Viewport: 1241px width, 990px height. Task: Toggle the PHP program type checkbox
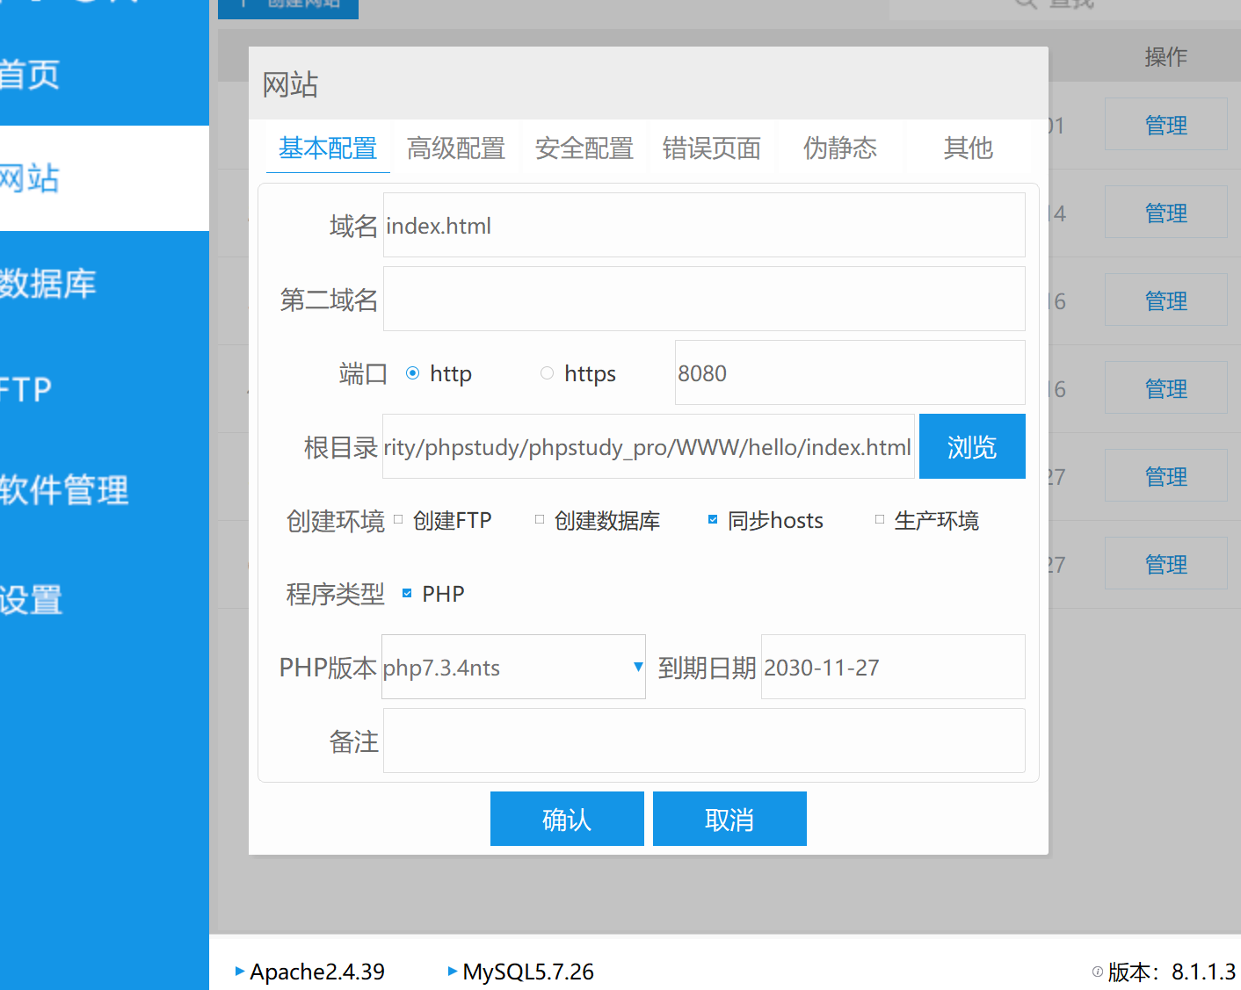[x=407, y=593]
